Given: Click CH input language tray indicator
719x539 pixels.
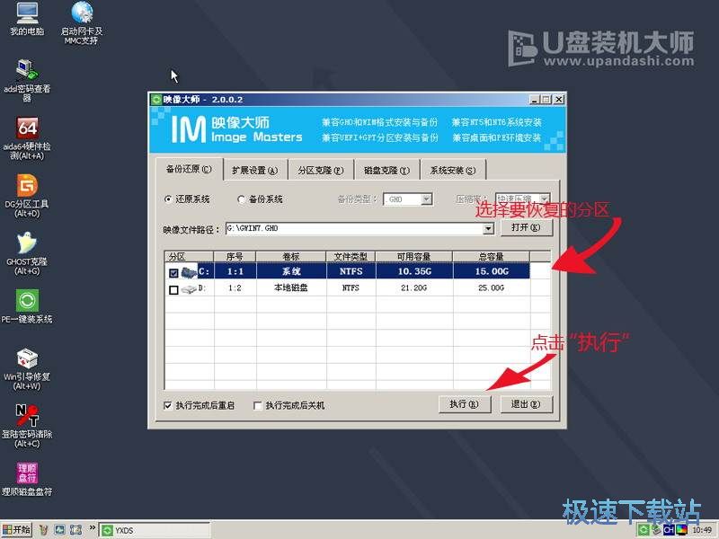Looking at the screenshot, I should (669, 530).
